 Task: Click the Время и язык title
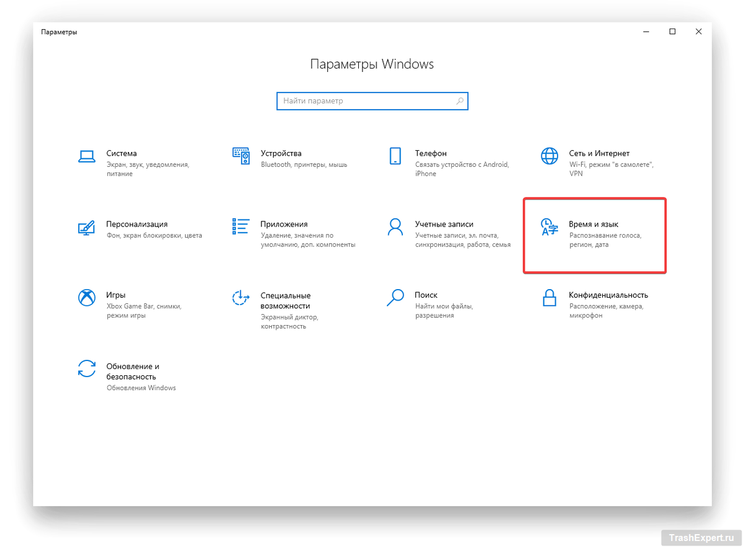point(594,224)
